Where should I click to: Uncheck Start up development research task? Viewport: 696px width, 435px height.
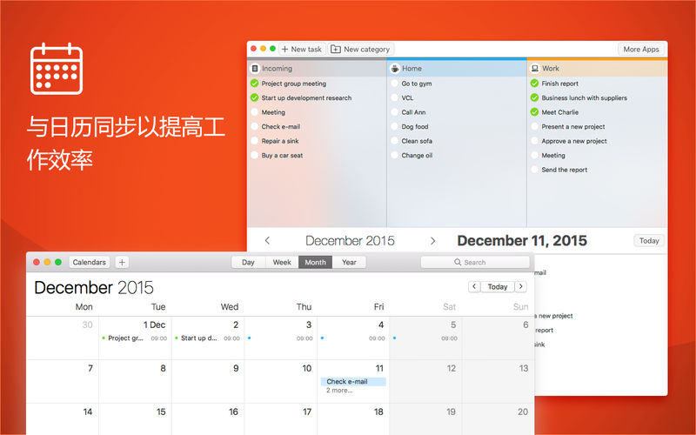click(x=254, y=97)
